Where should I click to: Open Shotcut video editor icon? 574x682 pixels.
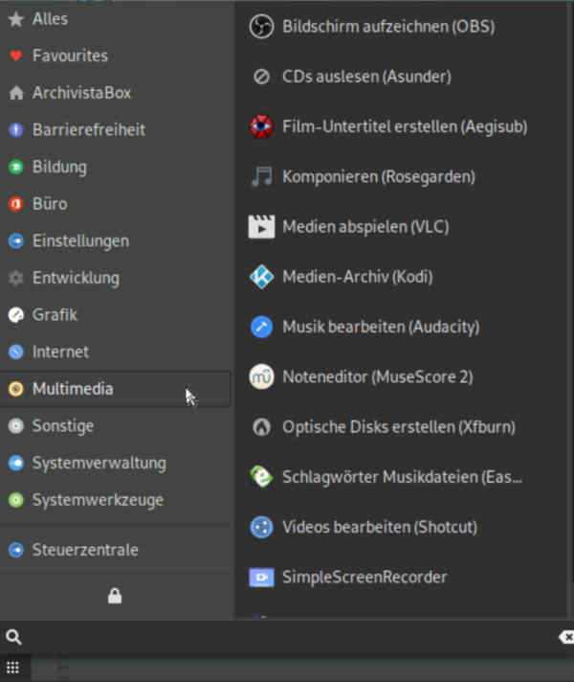261,527
